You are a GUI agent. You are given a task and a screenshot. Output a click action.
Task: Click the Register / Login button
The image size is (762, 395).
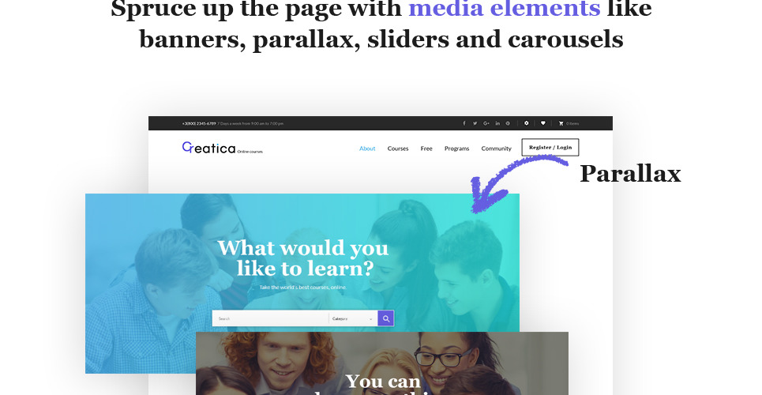tap(550, 148)
